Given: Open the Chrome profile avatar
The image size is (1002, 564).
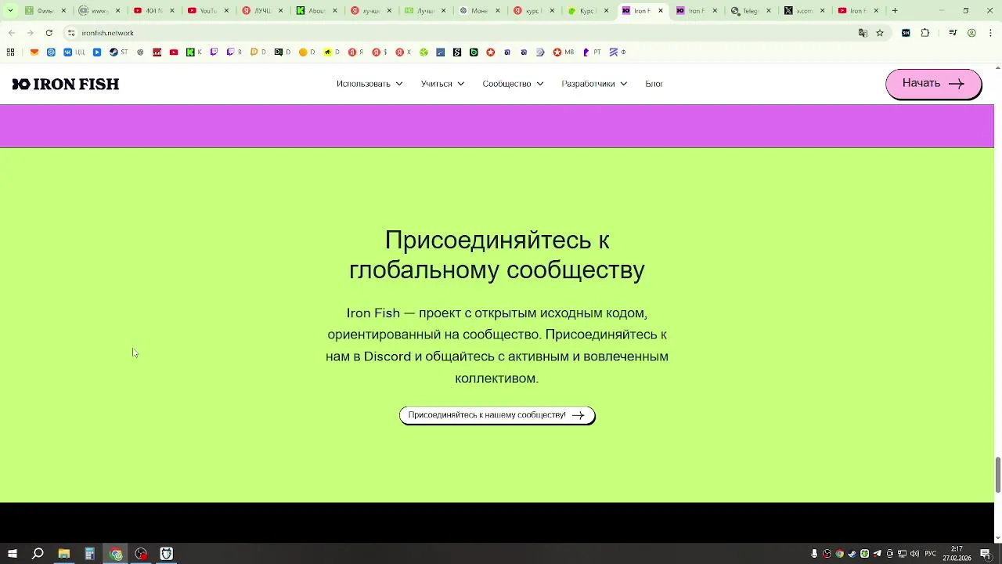Looking at the screenshot, I should [x=971, y=33].
